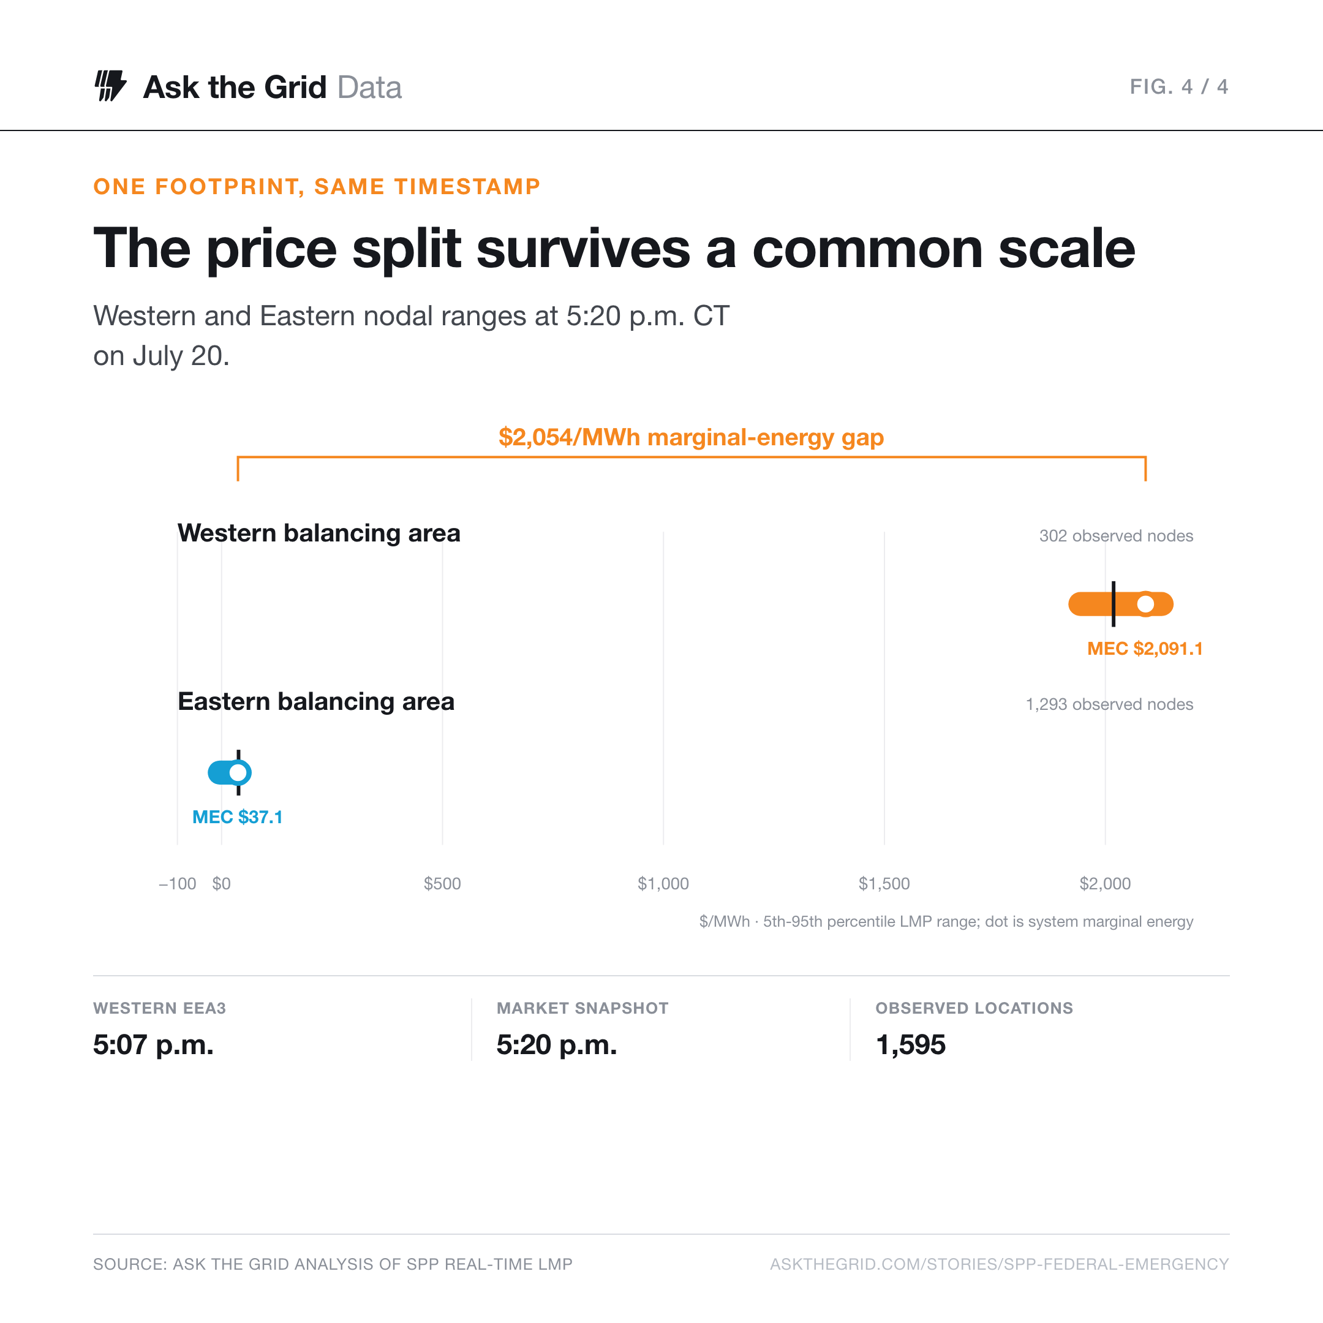Image resolution: width=1323 pixels, height=1323 pixels.
Task: Click the Ask the Grid Data title
Action: click(272, 87)
